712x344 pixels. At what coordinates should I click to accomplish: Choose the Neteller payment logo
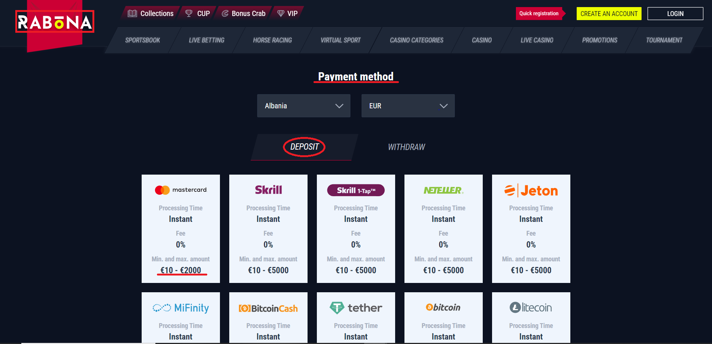[444, 190]
